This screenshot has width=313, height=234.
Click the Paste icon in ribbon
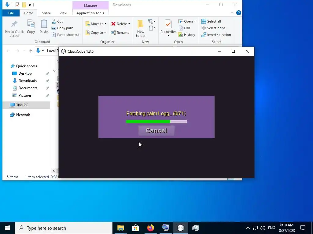click(x=44, y=24)
